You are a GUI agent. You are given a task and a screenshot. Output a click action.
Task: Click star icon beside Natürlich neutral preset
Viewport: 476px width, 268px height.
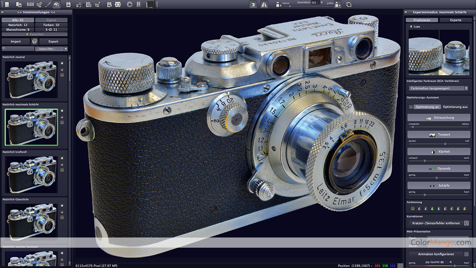point(62,63)
